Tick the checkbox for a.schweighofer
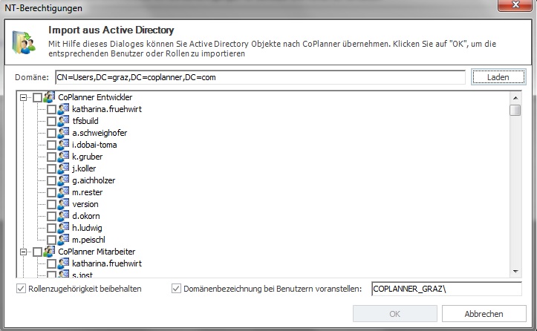 pyautogui.click(x=51, y=133)
